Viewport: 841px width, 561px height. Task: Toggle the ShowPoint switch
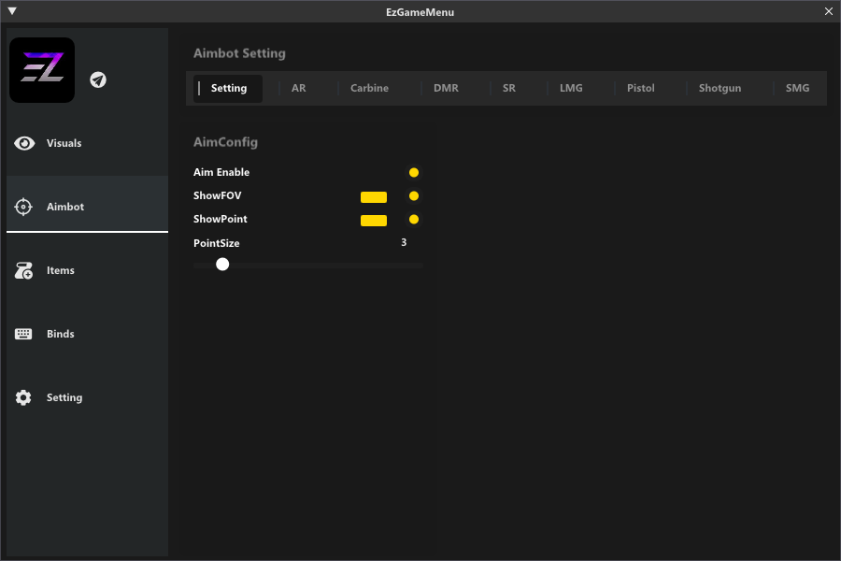(414, 219)
